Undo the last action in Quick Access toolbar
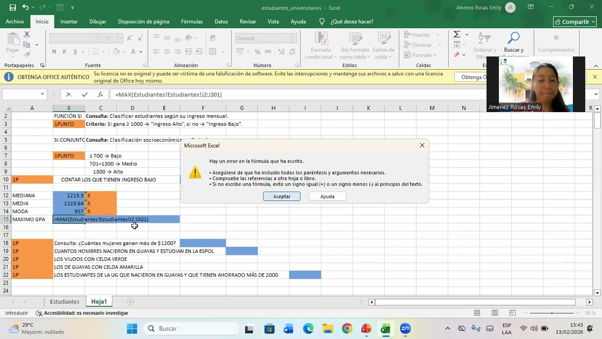This screenshot has width=602, height=339. (25, 8)
